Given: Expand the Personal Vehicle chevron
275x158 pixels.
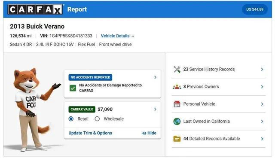Looking at the screenshot, I should pyautogui.click(x=262, y=104).
